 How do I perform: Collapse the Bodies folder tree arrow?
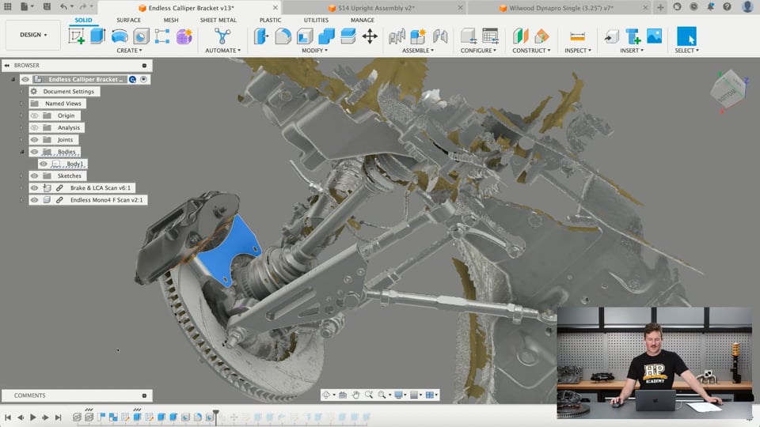22,152
